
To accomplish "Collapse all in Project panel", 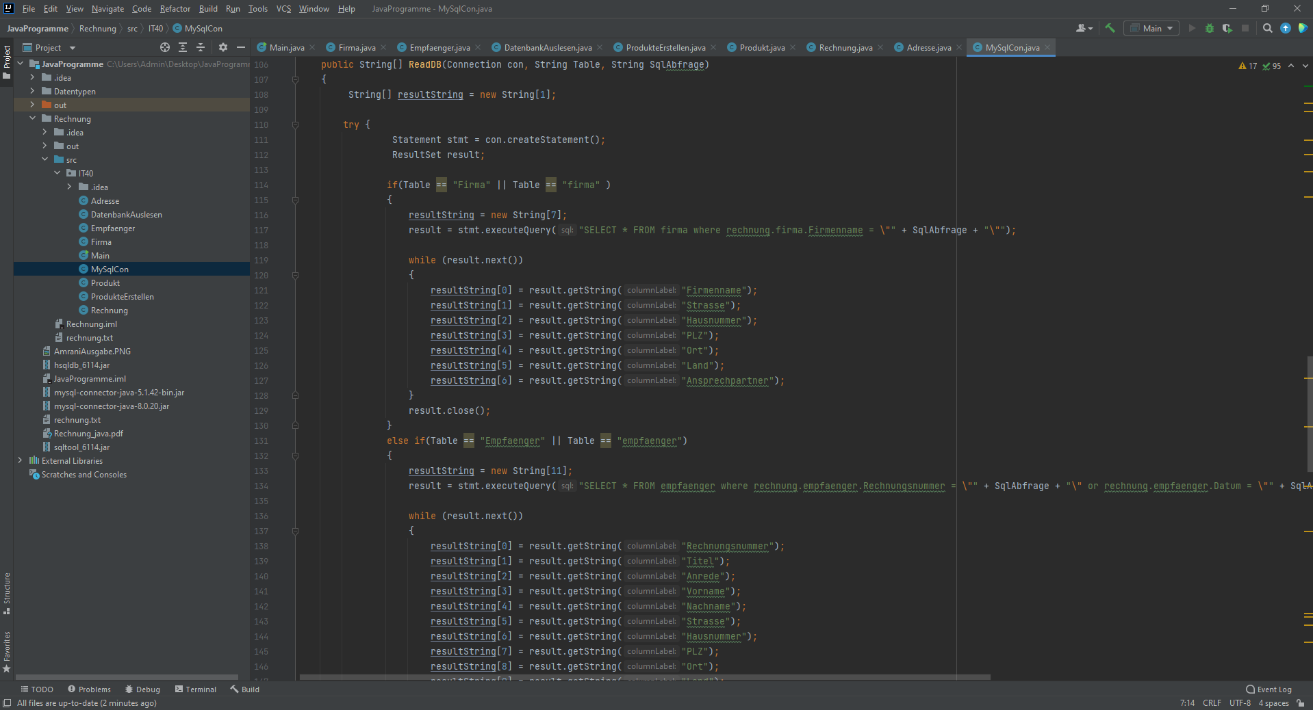I will coord(201,47).
